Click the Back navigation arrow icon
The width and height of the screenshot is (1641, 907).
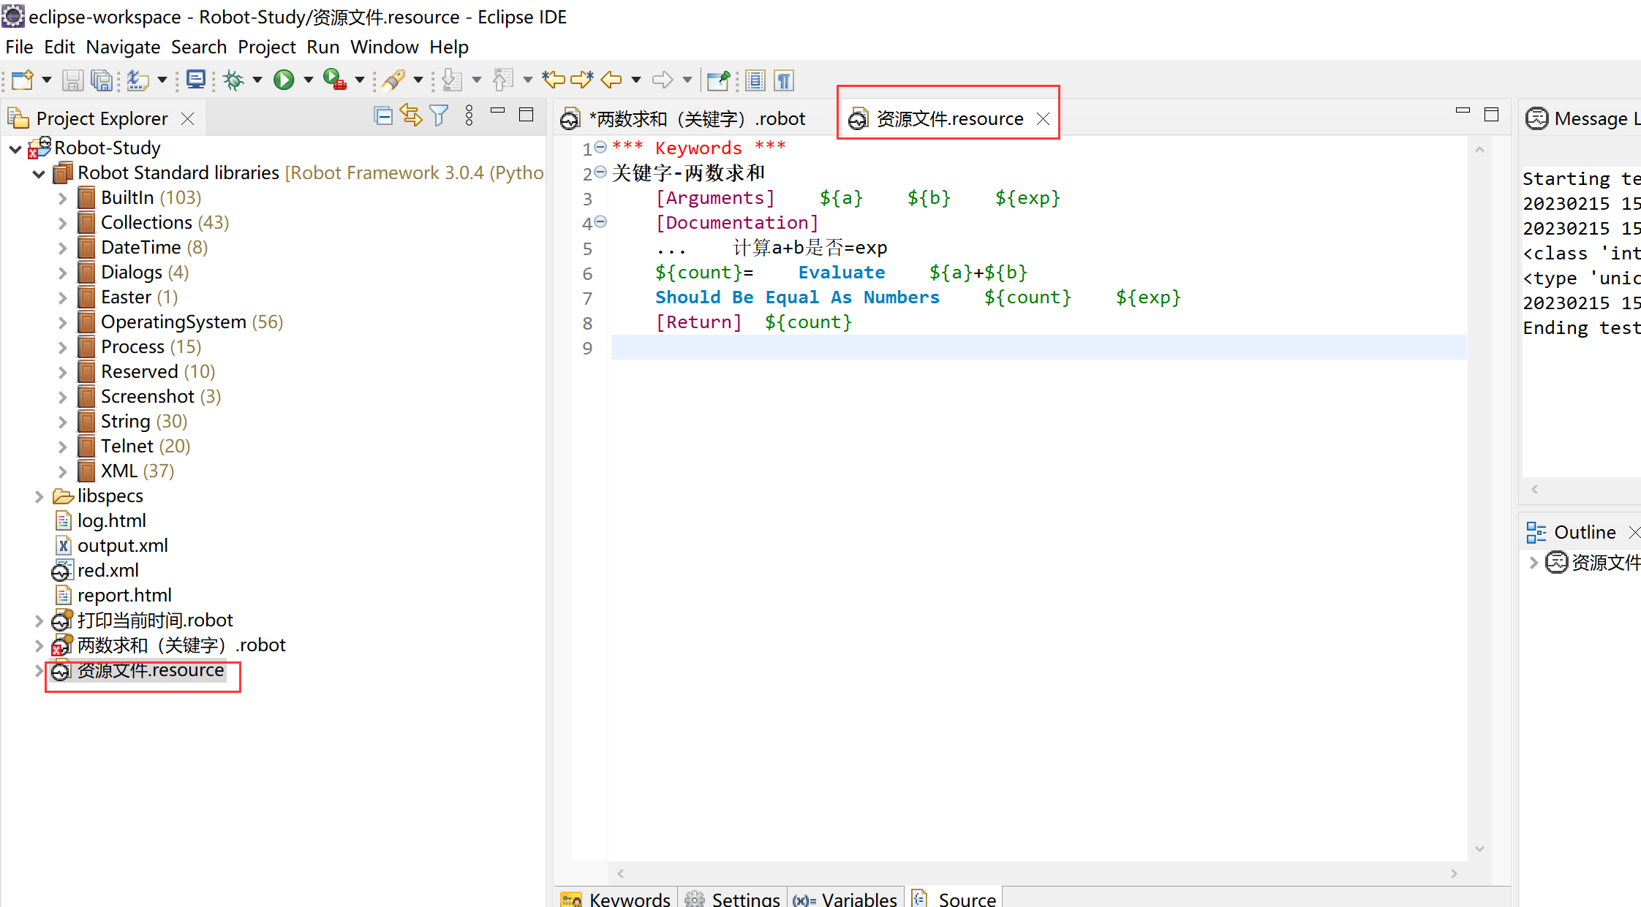[611, 80]
